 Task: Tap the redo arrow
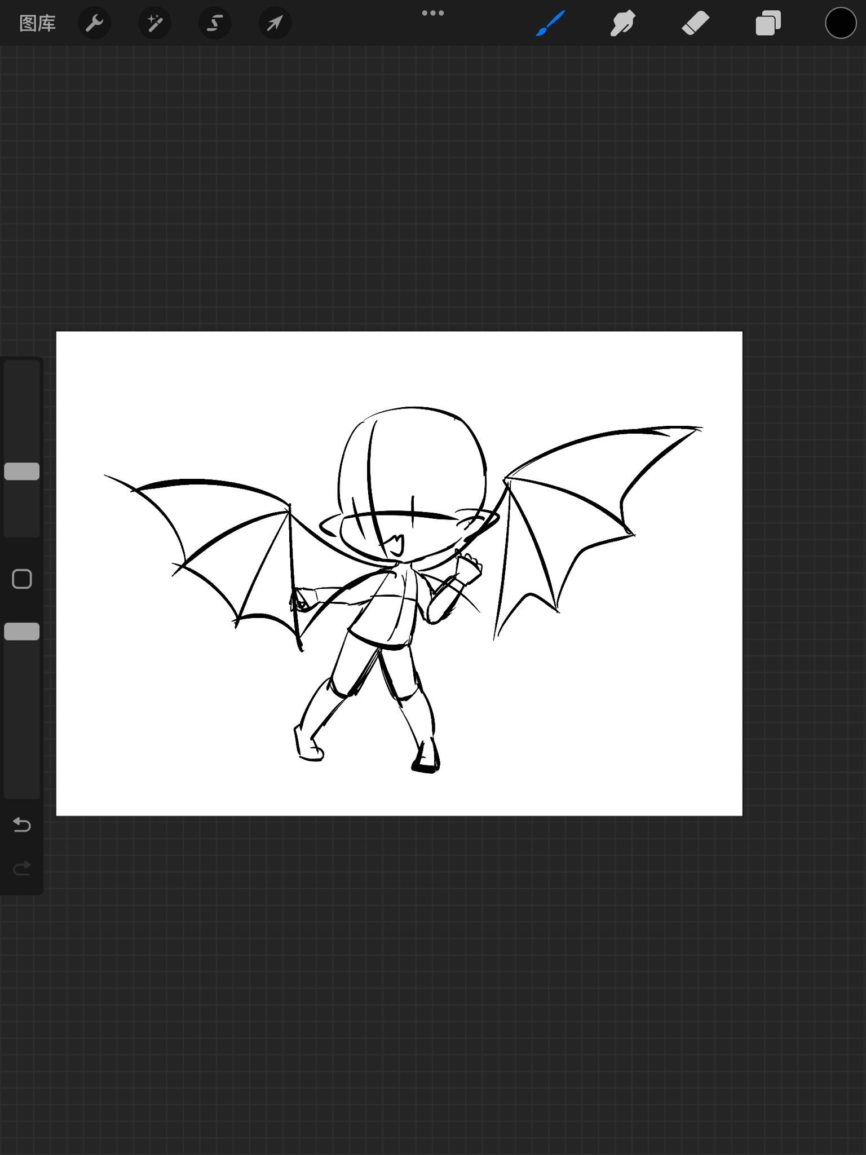point(22,869)
